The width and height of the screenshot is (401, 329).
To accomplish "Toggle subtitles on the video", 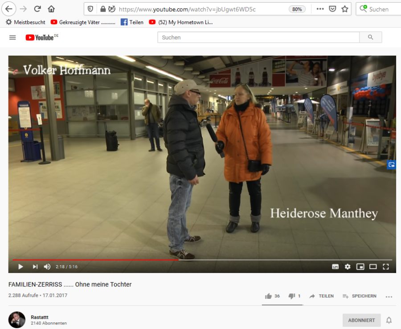I will tap(335, 267).
